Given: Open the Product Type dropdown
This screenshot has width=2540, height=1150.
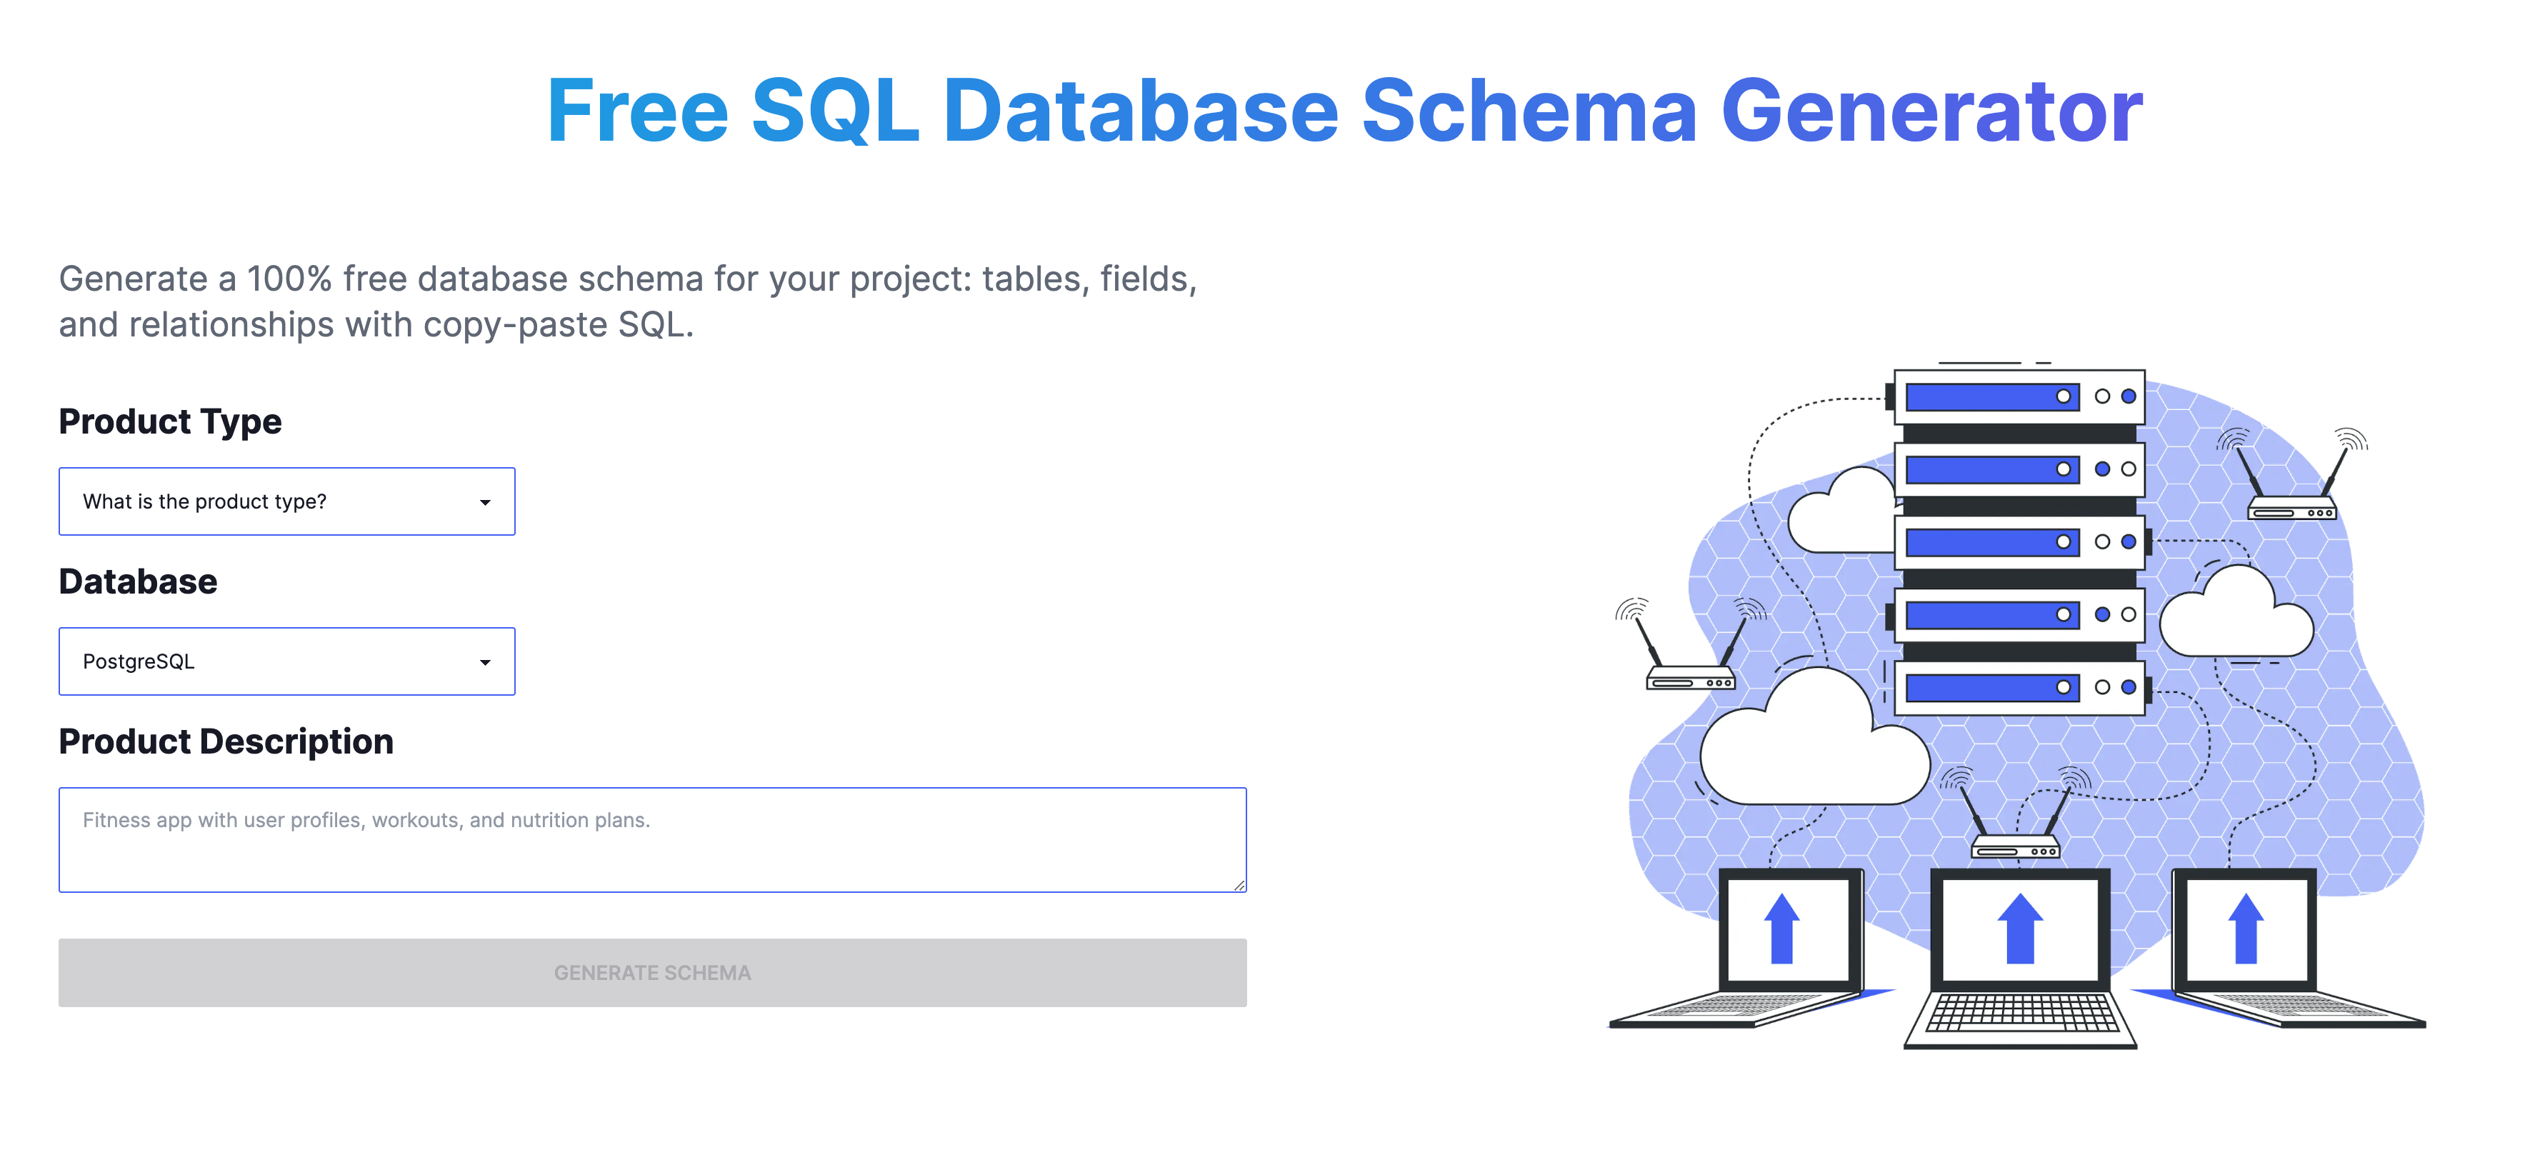Looking at the screenshot, I should (x=286, y=502).
